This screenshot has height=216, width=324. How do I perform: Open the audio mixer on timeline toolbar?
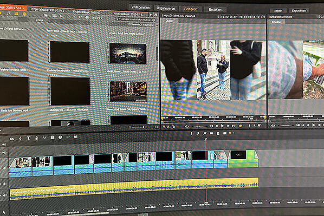[x=12, y=139]
